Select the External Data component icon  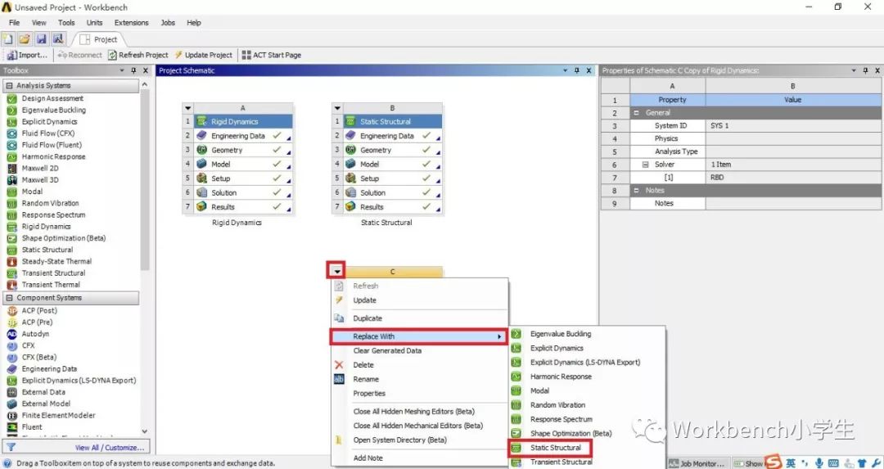[11, 392]
